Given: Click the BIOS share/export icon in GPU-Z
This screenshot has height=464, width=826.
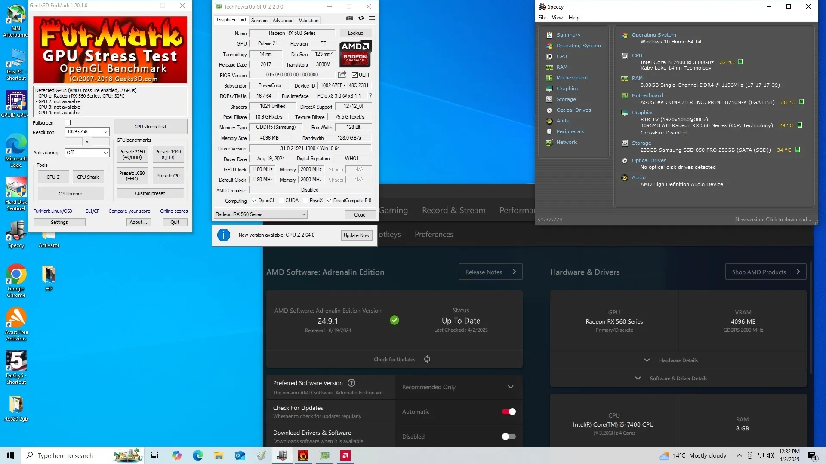Looking at the screenshot, I should click(x=342, y=75).
